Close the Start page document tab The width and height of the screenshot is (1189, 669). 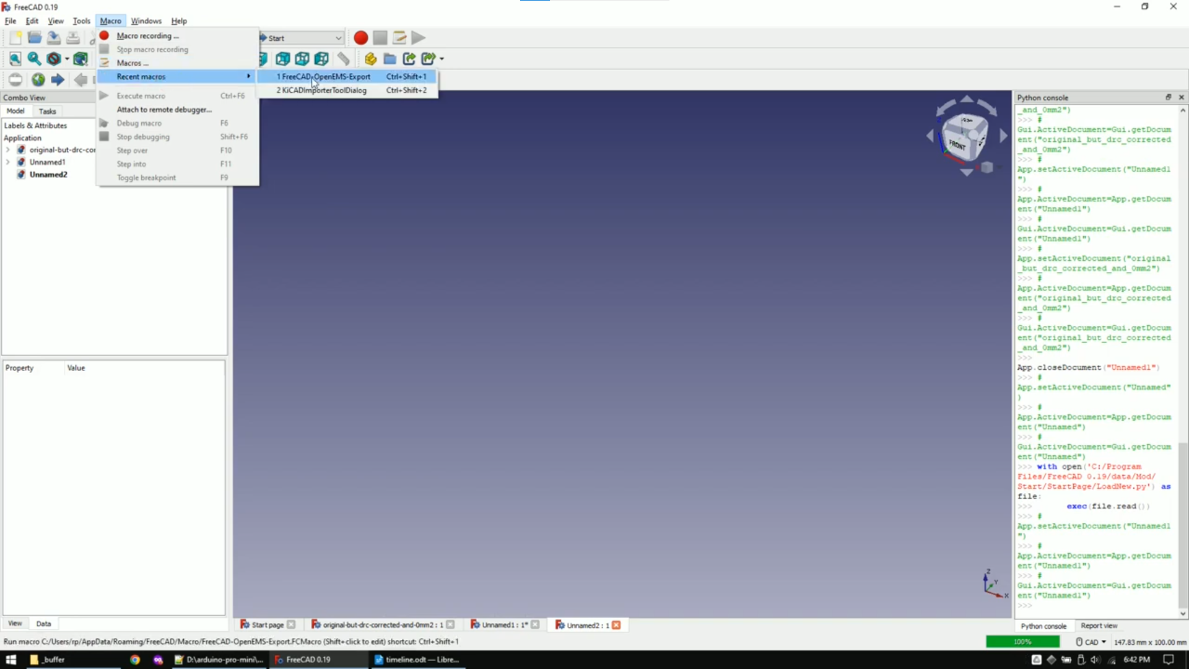tap(292, 625)
